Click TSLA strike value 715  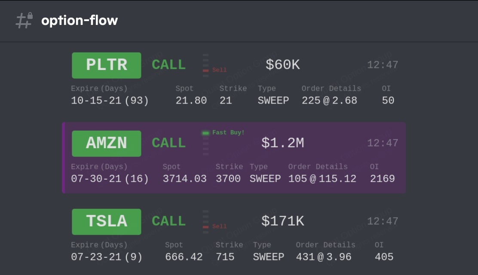(225, 257)
